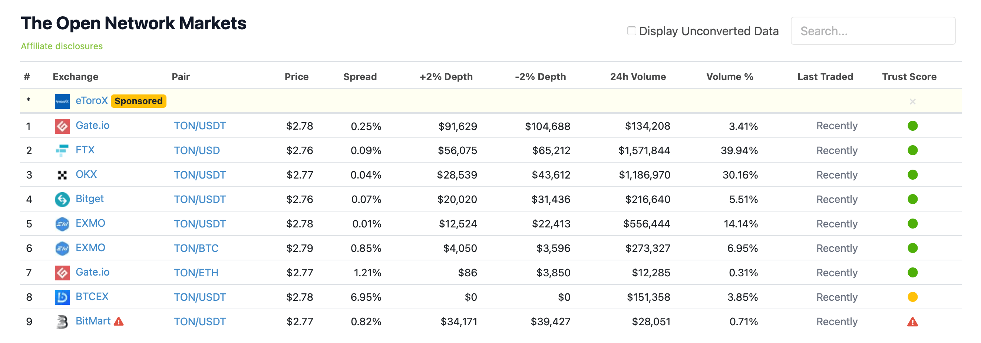Click the BitMart exchange logo icon
This screenshot has width=981, height=343.
click(62, 322)
